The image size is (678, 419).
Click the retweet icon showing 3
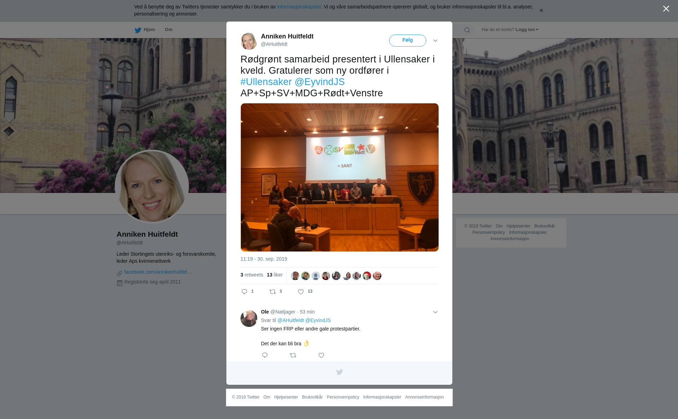point(273,292)
